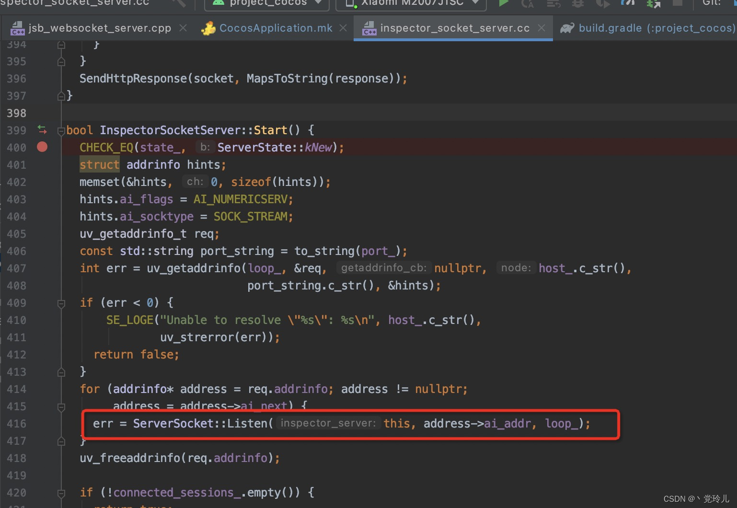Click the highlighted struct keyword on line 401
This screenshot has width=737, height=508.
coord(99,165)
